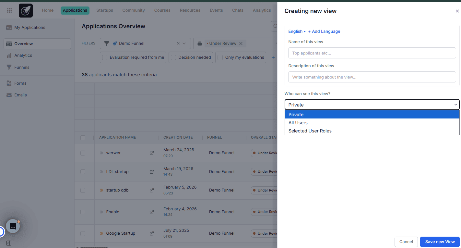Screen dimensions: 461x248
Task: Close the Creating new view panel
Action: [457, 11]
